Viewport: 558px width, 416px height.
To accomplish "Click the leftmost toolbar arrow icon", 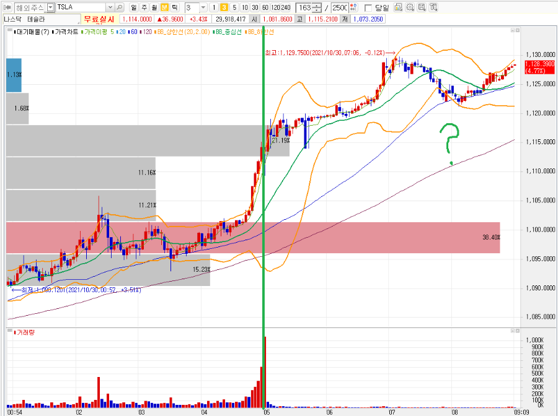I will coord(7,7).
